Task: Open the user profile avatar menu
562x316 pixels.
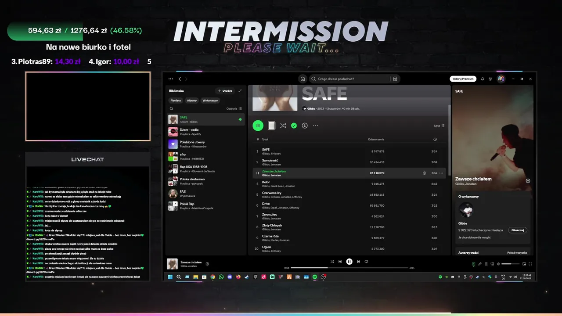Action: 501,79
